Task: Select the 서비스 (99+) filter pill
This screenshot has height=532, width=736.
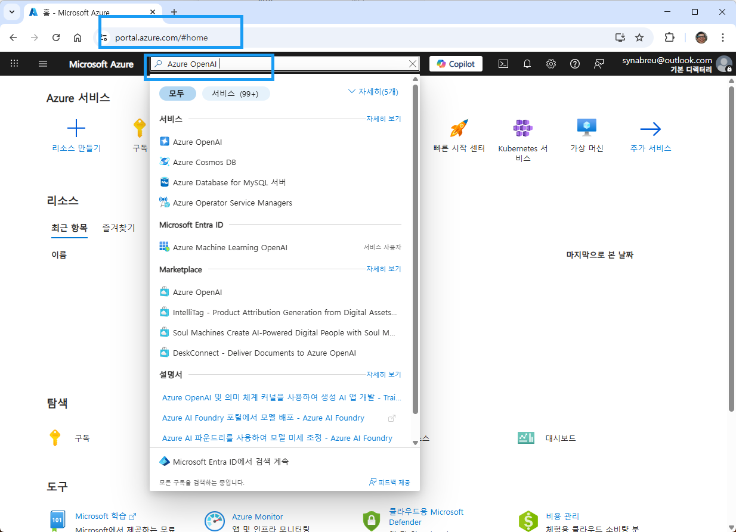Action: tap(236, 94)
